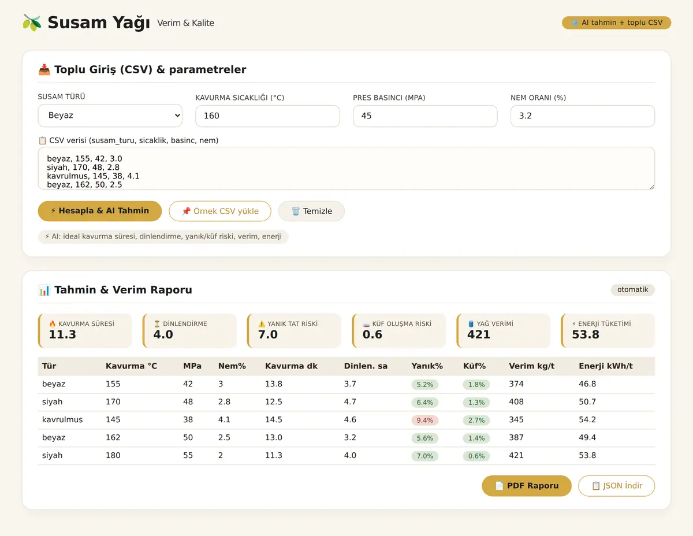Click the barrel icon on Yağ Verimi card
The width and height of the screenshot is (693, 536).
click(x=471, y=324)
